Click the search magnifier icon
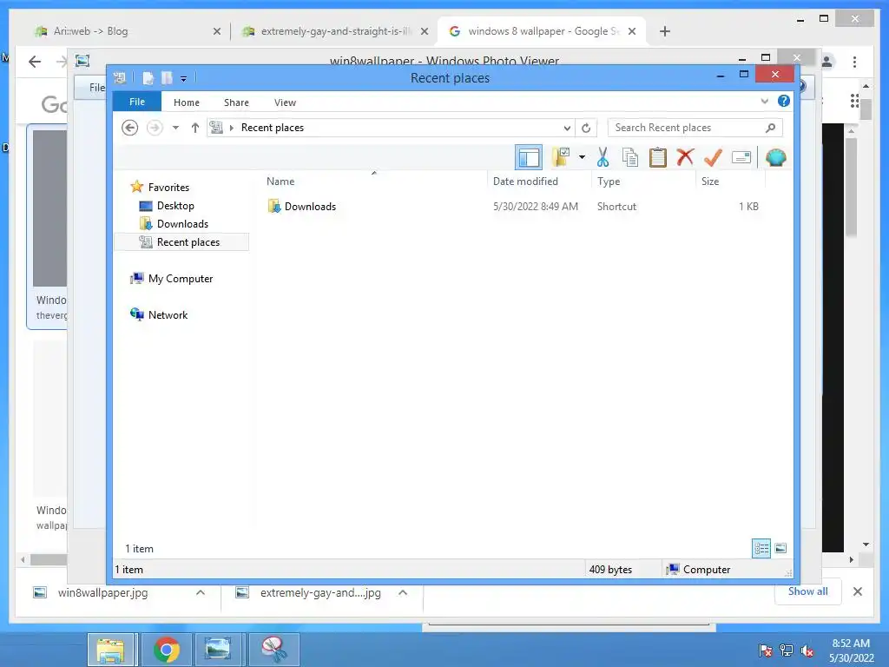Viewport: 889px width, 667px height. coord(770,128)
